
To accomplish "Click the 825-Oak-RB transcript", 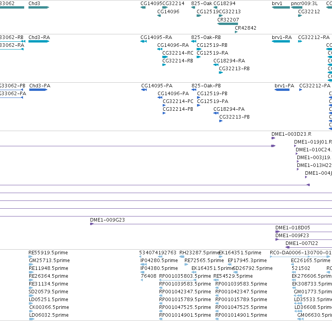I will 194,41.
